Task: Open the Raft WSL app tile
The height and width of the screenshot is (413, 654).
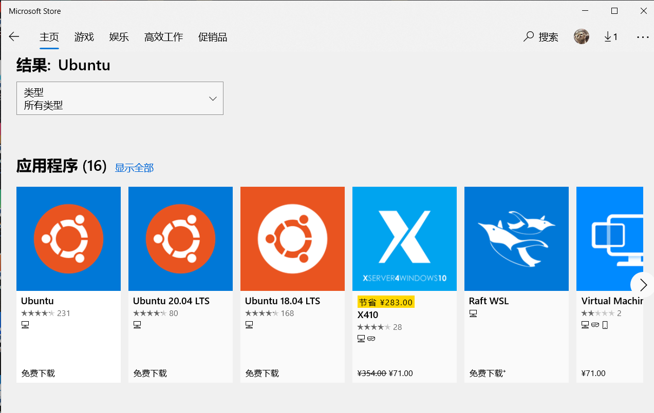Action: 516,239
